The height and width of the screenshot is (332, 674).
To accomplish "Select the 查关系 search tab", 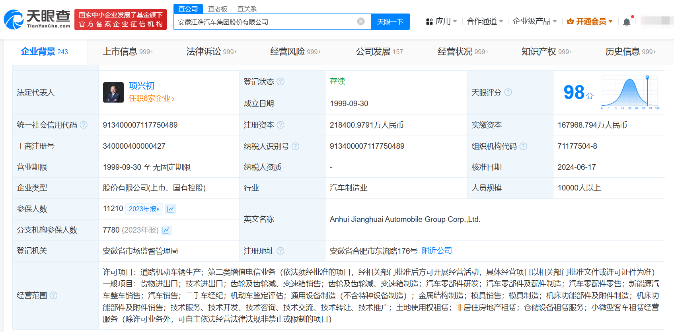I will click(247, 9).
